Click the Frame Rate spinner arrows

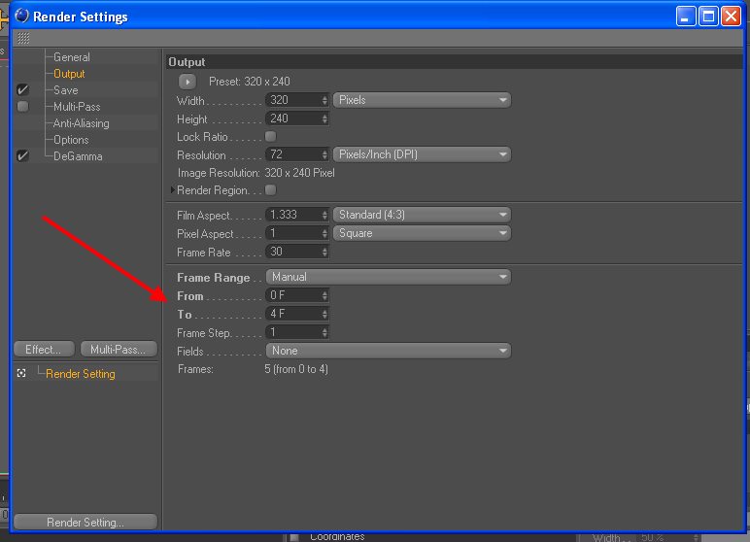coord(324,252)
